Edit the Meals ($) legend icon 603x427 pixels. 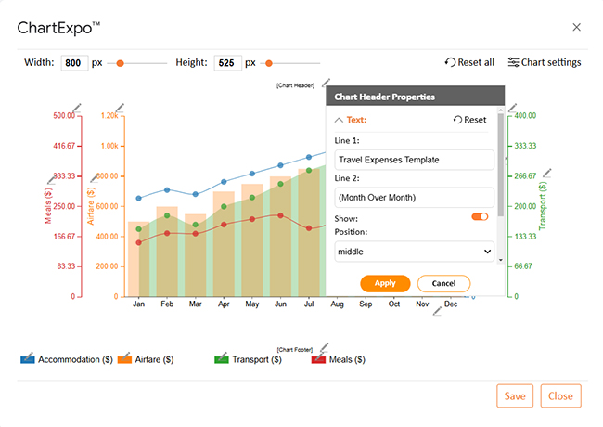click(x=318, y=358)
